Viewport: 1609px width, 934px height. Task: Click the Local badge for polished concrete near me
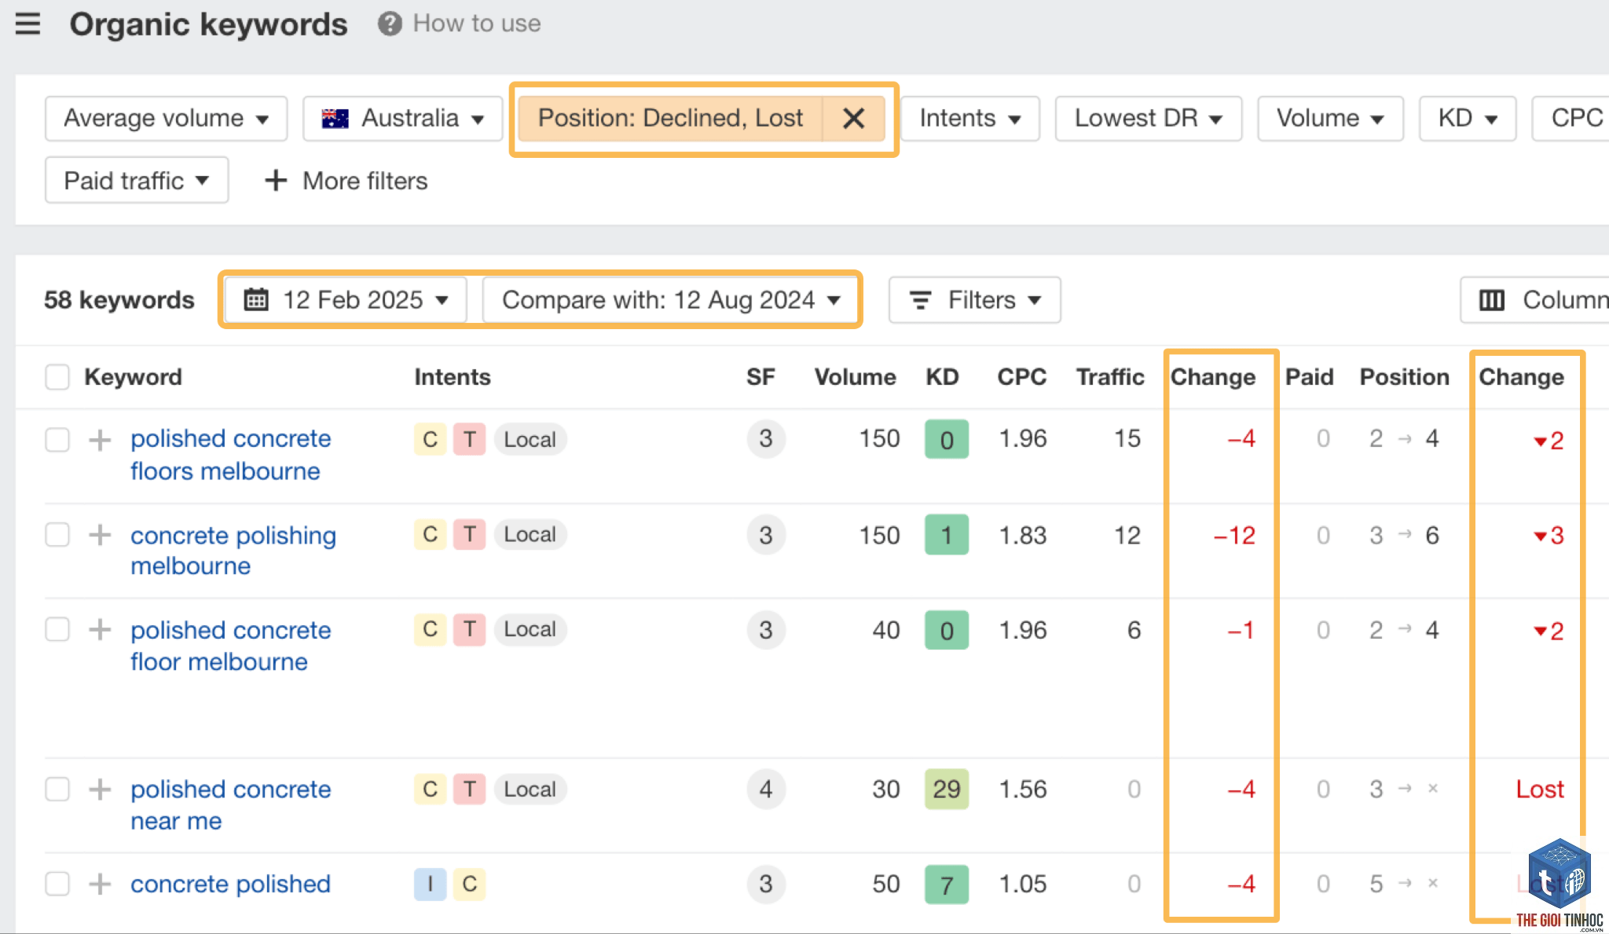(x=530, y=789)
